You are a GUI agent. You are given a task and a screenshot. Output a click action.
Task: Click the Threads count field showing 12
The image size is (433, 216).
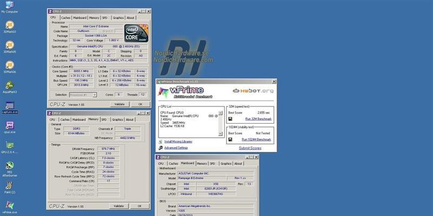(143, 95)
